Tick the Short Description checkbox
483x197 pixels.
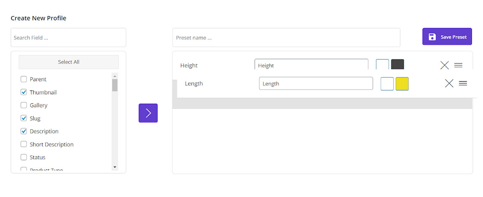[24, 144]
